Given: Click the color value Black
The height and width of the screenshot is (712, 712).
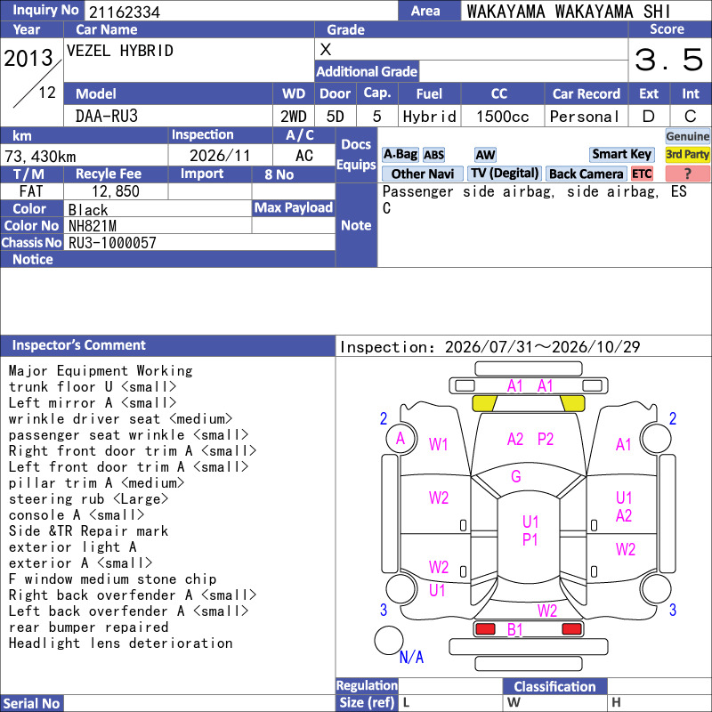Looking at the screenshot, I should pyautogui.click(x=88, y=210).
